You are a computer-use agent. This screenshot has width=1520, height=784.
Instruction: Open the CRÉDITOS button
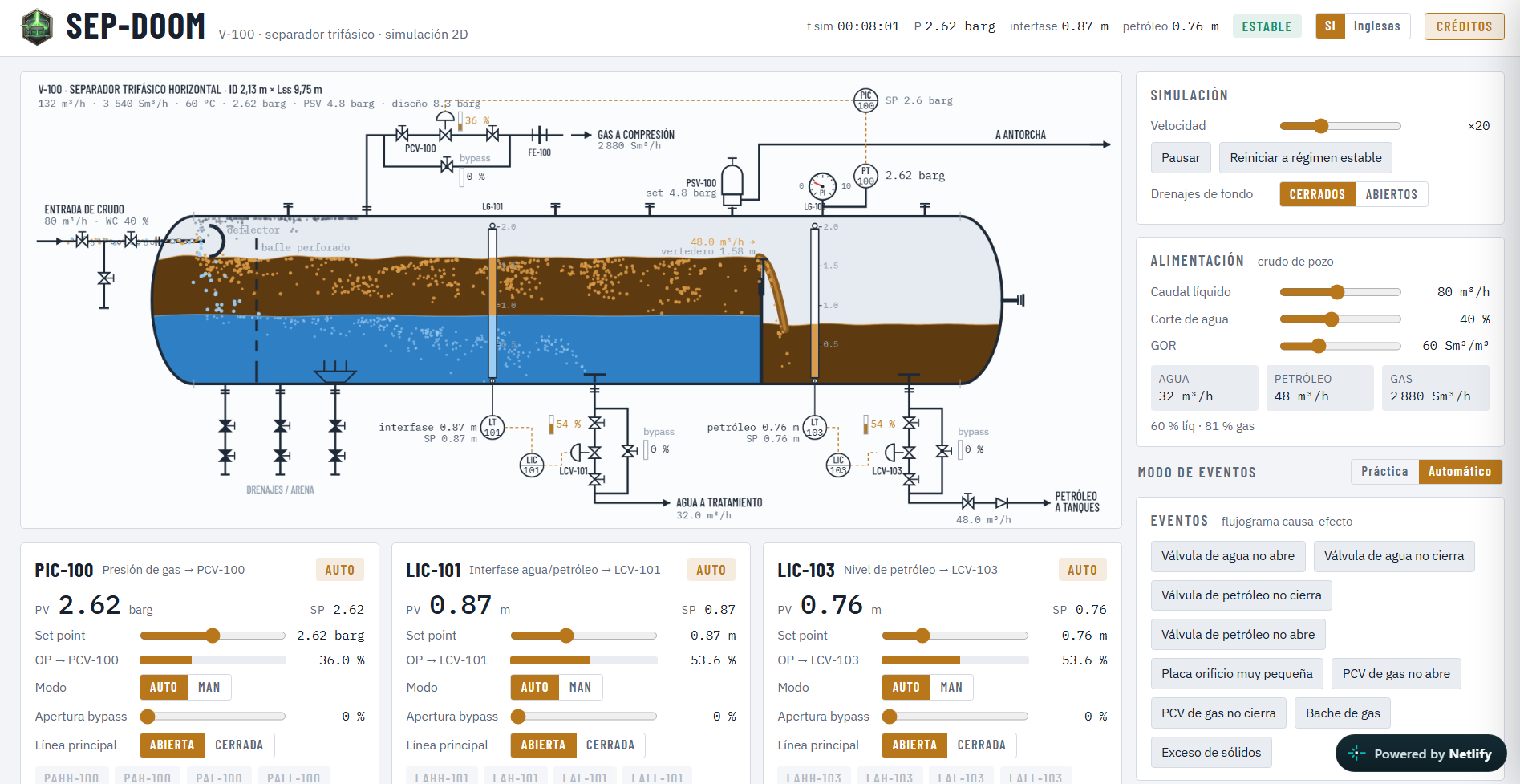coord(1464,26)
